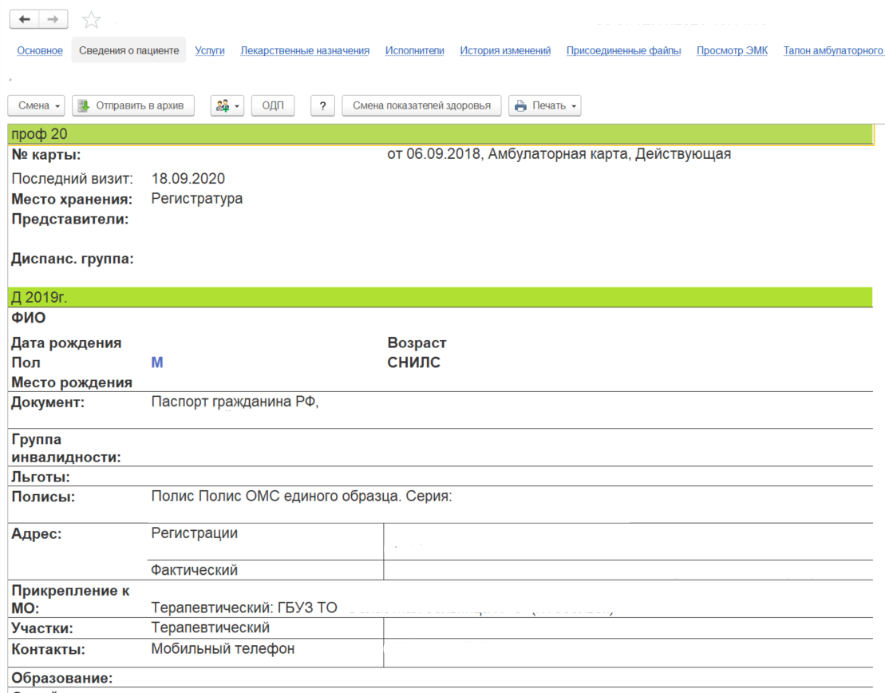Screen dimensions: 885x693
Task: Switch to Просмотр ЭМК tab
Action: (732, 50)
